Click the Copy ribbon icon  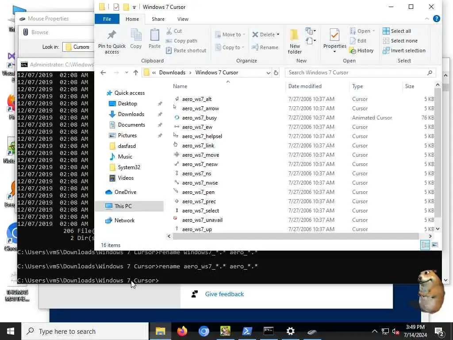(135, 39)
